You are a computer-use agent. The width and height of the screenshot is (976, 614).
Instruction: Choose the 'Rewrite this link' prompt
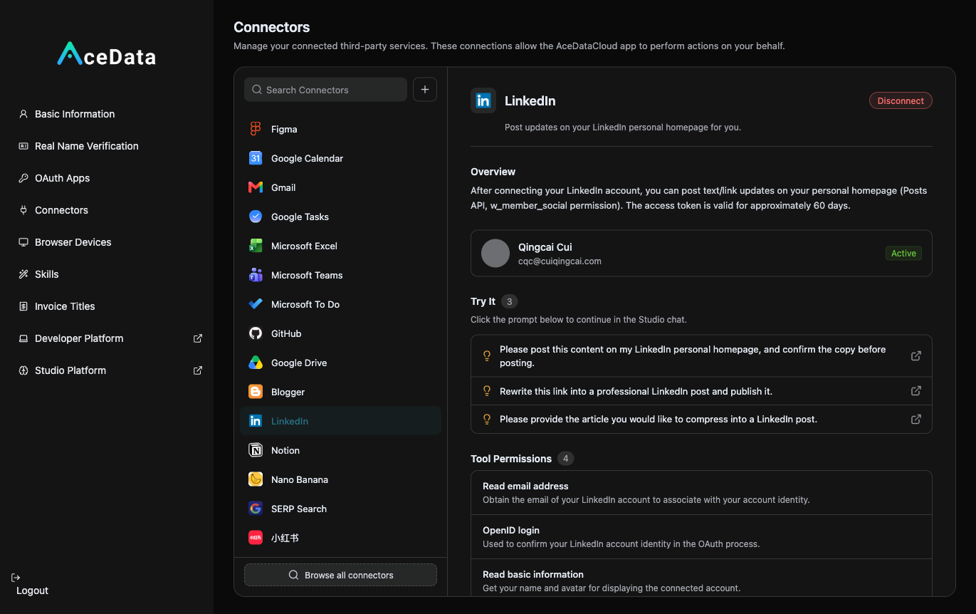[x=701, y=391]
